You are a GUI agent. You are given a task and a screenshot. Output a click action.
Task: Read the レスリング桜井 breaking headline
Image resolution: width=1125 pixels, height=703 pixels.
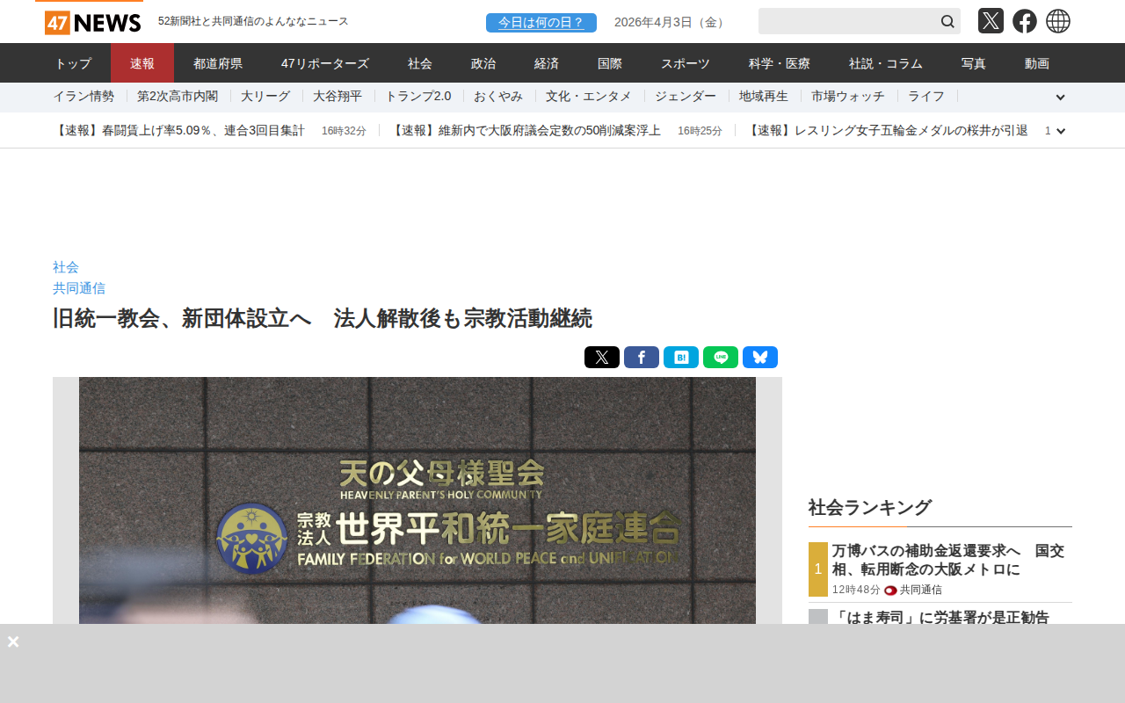click(x=889, y=131)
